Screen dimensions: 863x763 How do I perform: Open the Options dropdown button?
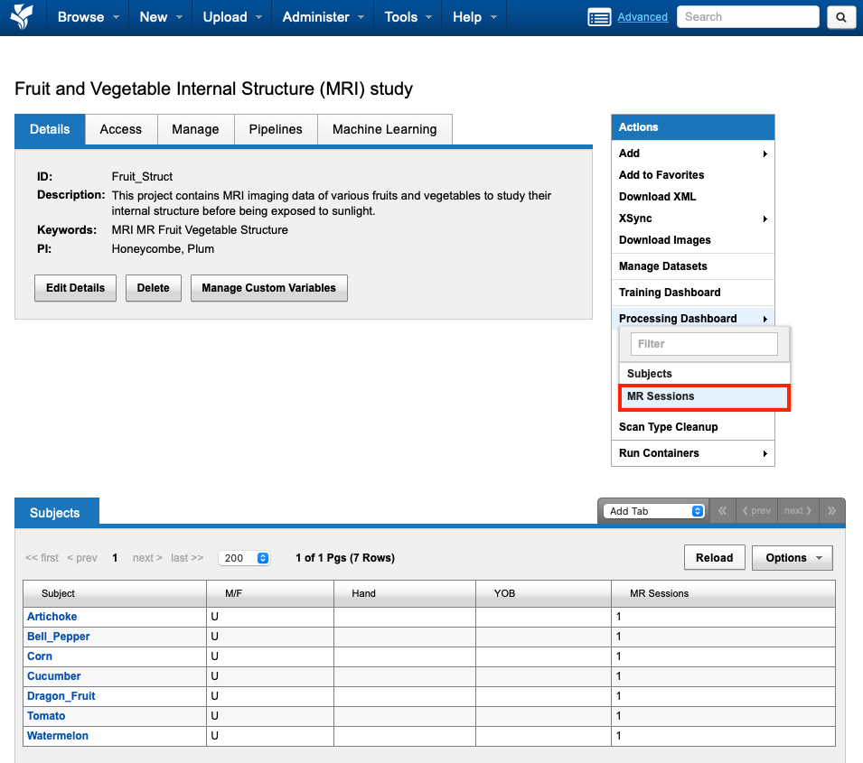(x=792, y=558)
